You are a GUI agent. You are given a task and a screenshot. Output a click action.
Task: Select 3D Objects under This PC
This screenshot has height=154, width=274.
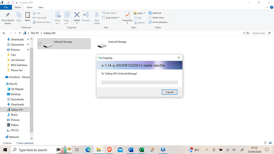coord(17,89)
